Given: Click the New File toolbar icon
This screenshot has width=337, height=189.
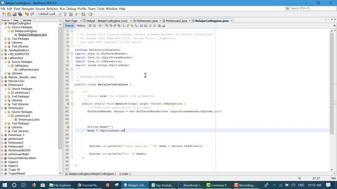Looking at the screenshot, I should coord(4,14).
